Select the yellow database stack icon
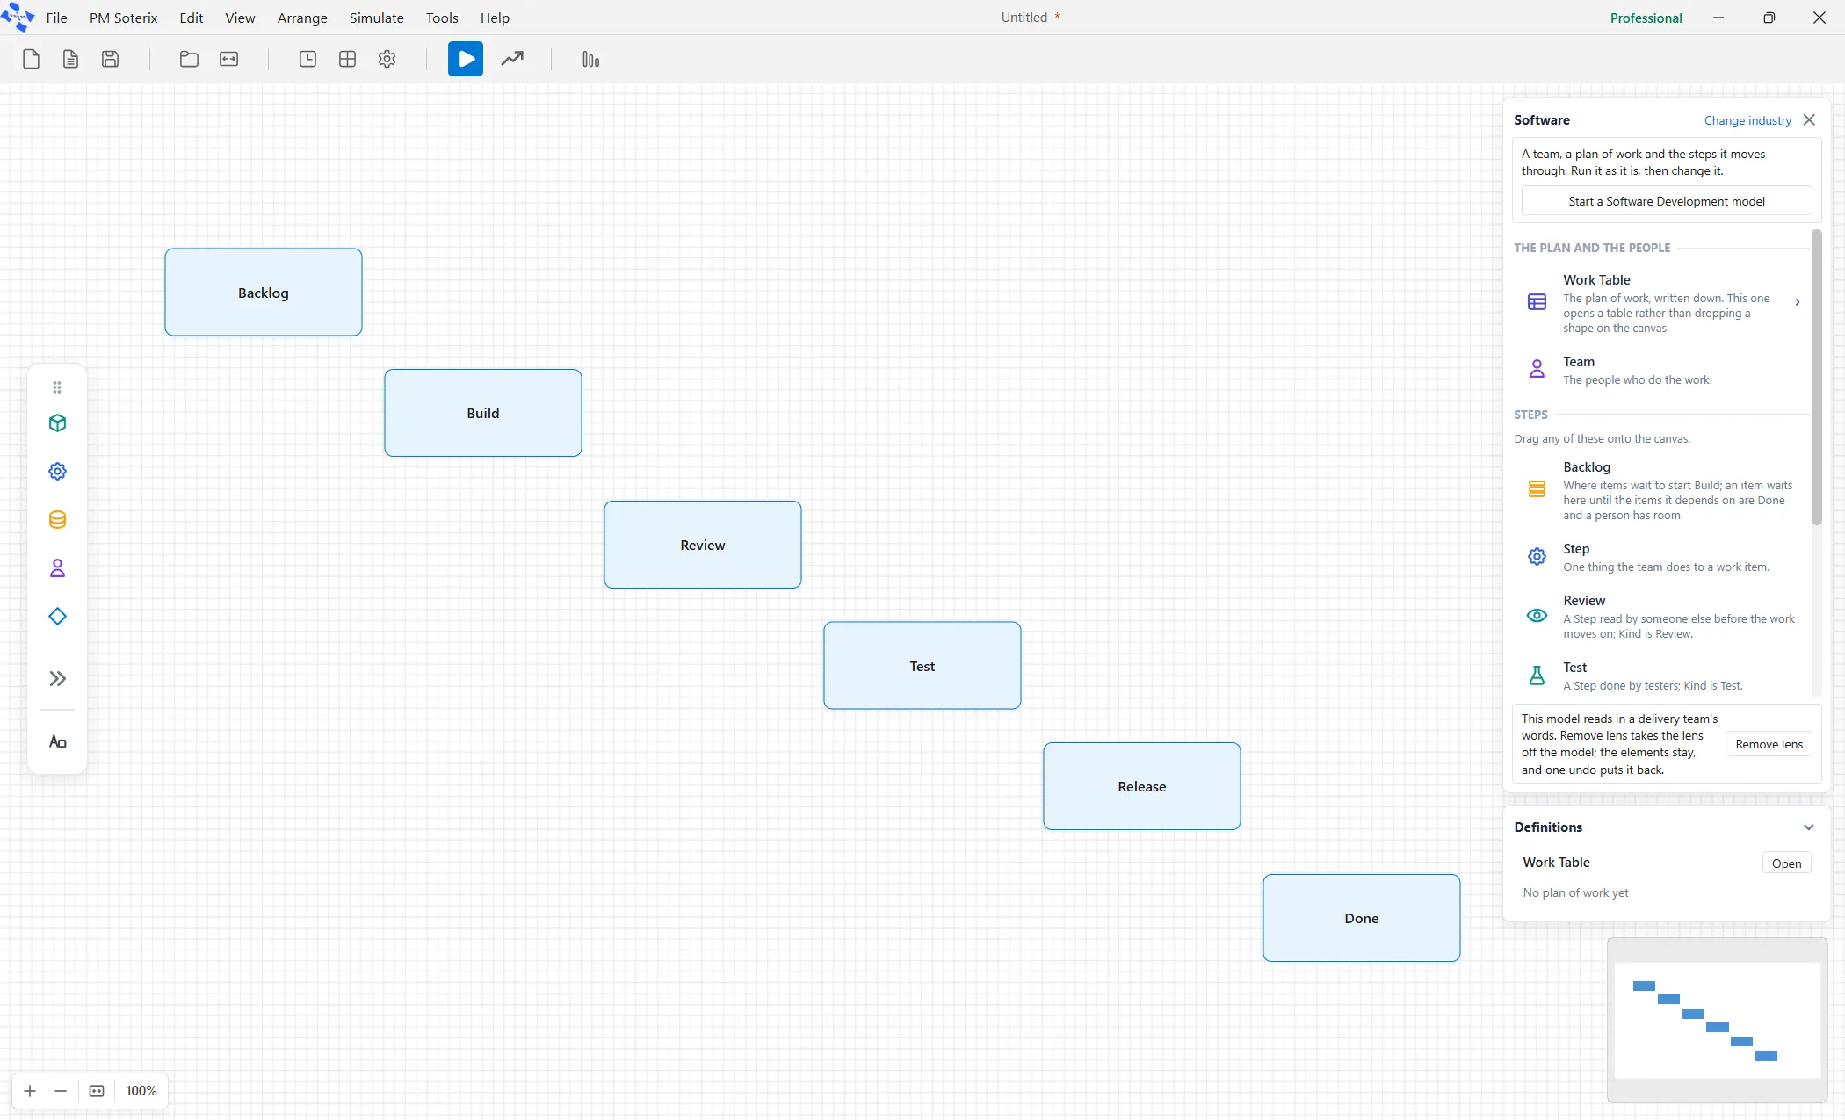The width and height of the screenshot is (1845, 1120). coord(57,520)
